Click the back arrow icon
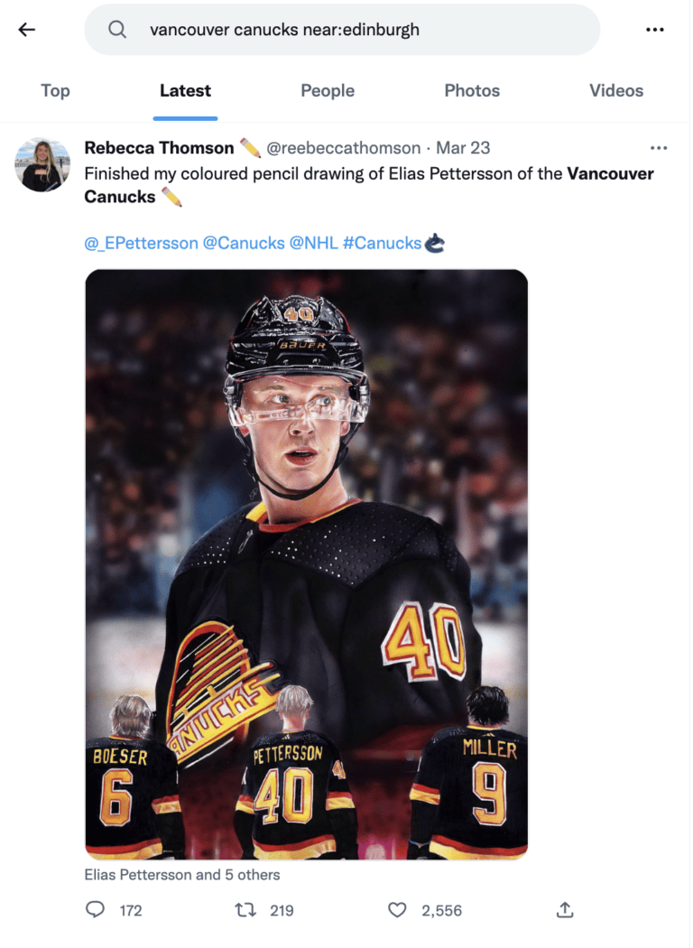The width and height of the screenshot is (693, 948). (27, 30)
